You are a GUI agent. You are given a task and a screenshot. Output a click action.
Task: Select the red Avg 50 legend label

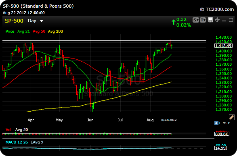click(39, 31)
